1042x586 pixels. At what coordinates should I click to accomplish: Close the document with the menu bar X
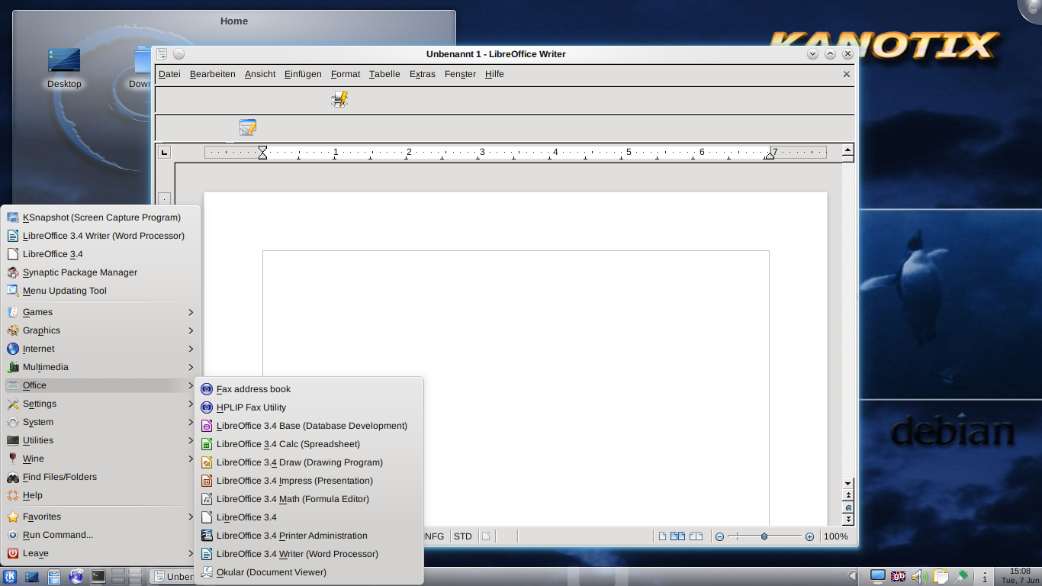pos(846,74)
